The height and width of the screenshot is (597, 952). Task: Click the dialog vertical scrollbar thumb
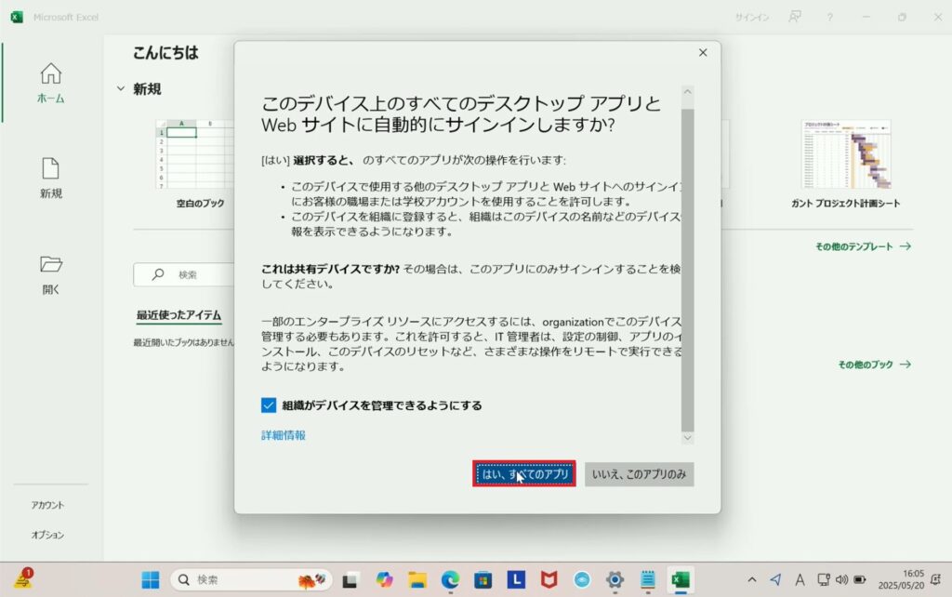click(687, 270)
